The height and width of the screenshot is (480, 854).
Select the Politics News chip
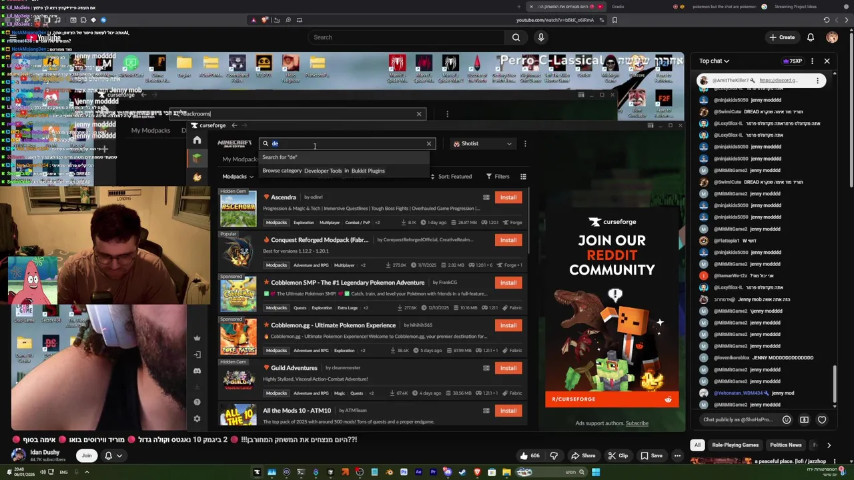click(786, 445)
